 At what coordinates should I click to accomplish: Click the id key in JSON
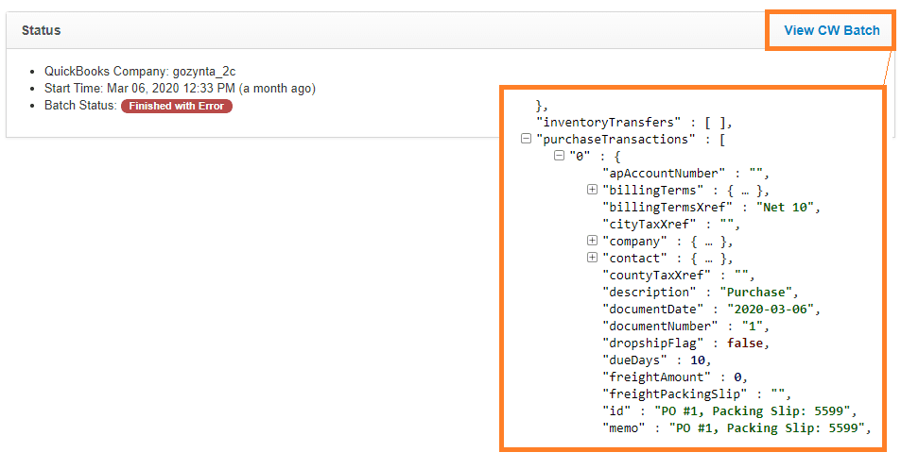615,410
